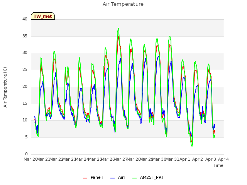Screen dimensions: 247x185
Task: Click the 25 y-axis tick label
Action: 25,69
